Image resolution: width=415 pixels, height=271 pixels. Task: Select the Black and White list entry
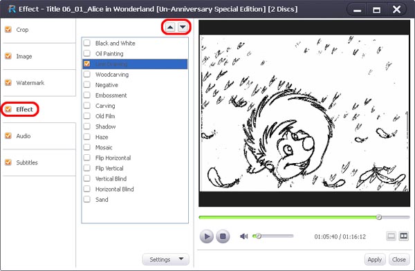click(135, 43)
